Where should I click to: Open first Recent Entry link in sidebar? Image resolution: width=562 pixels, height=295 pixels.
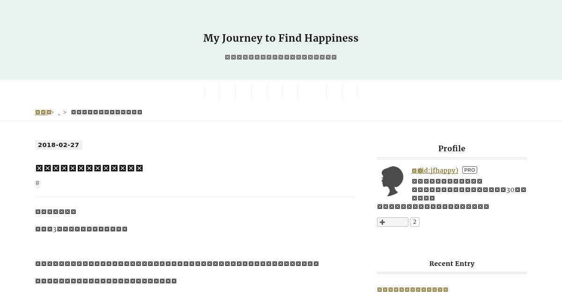413,289
